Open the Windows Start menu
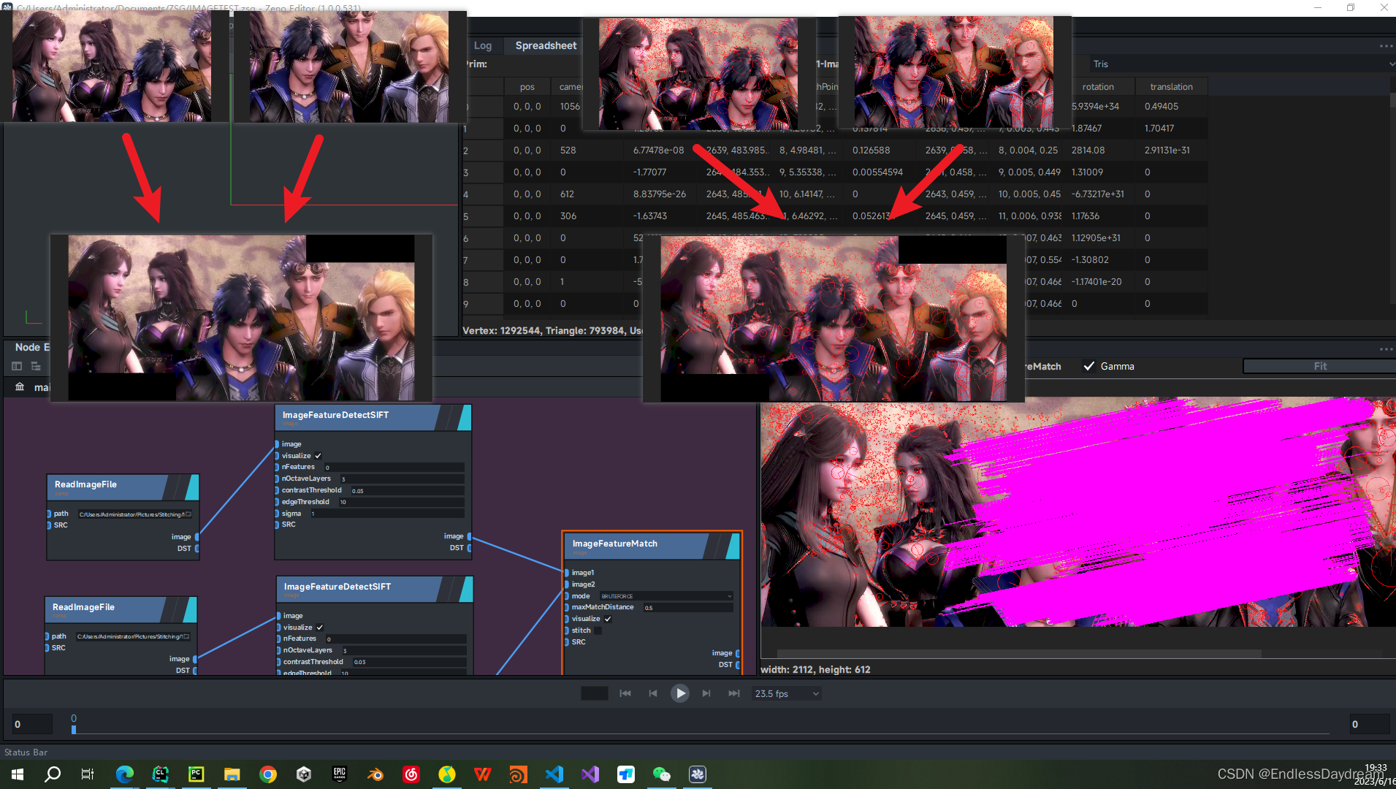The width and height of the screenshot is (1396, 789). click(x=18, y=774)
